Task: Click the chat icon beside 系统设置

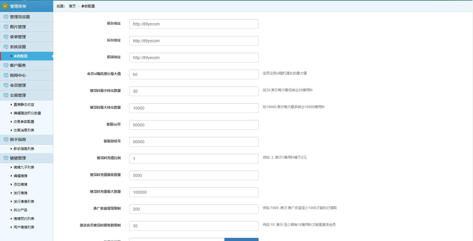Action: coord(6,47)
